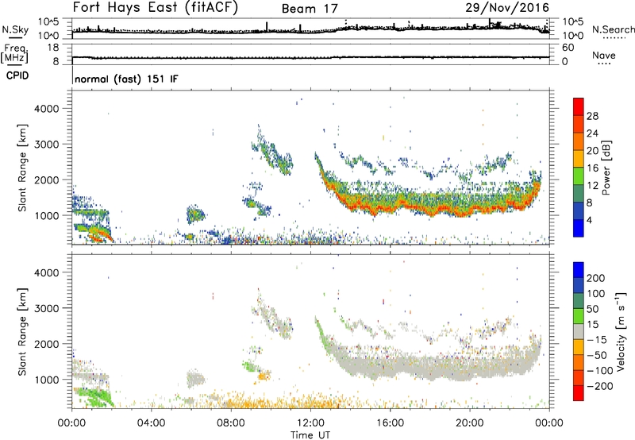Click the "28" label on Power colorbar
Screen dimensions: 635x440
592,116
